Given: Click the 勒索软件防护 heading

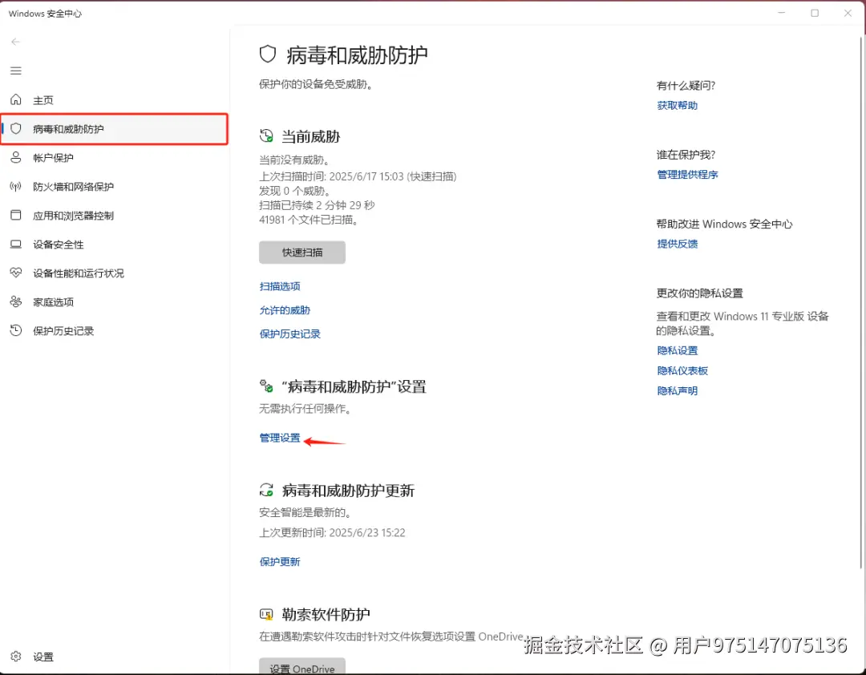Looking at the screenshot, I should click(326, 614).
